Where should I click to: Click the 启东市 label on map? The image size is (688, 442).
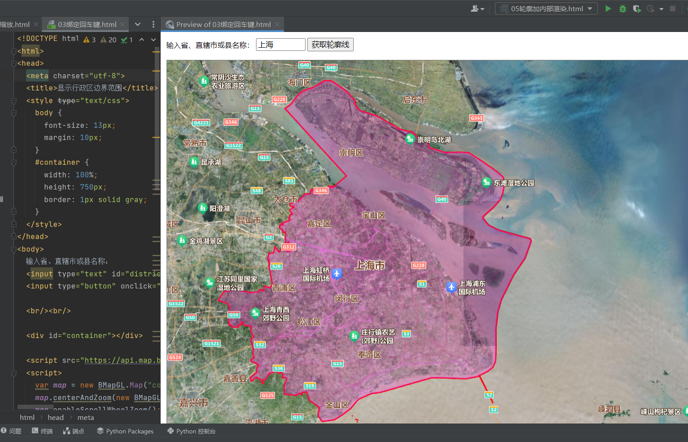(414, 99)
